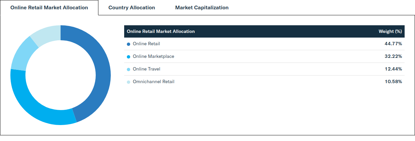Click the Online Retail Market Allocation table header
Viewport: 415px width, 141px height.
click(161, 31)
